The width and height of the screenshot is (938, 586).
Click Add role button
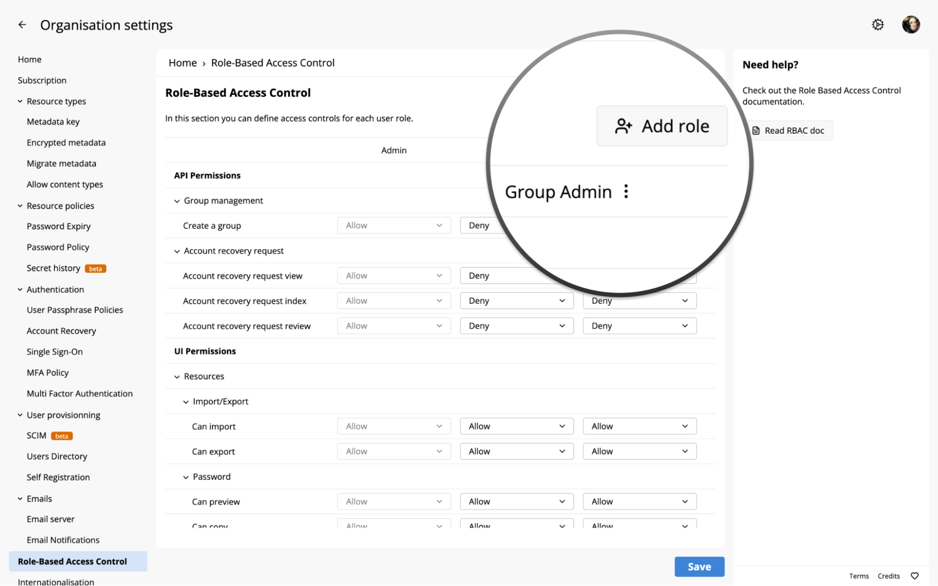click(x=662, y=126)
